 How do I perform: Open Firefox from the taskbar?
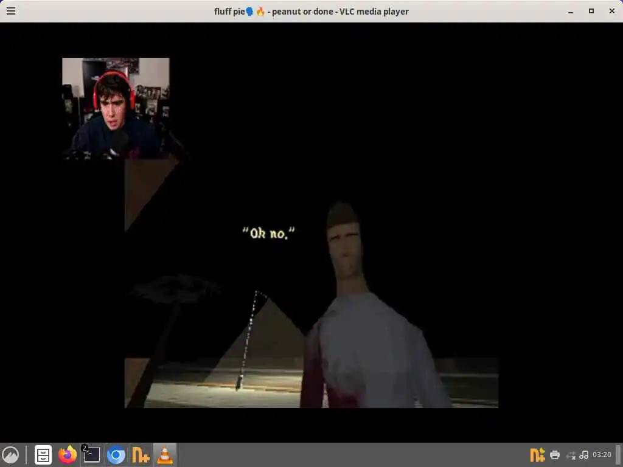(68, 455)
